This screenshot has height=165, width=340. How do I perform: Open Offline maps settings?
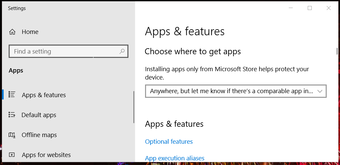[39, 135]
